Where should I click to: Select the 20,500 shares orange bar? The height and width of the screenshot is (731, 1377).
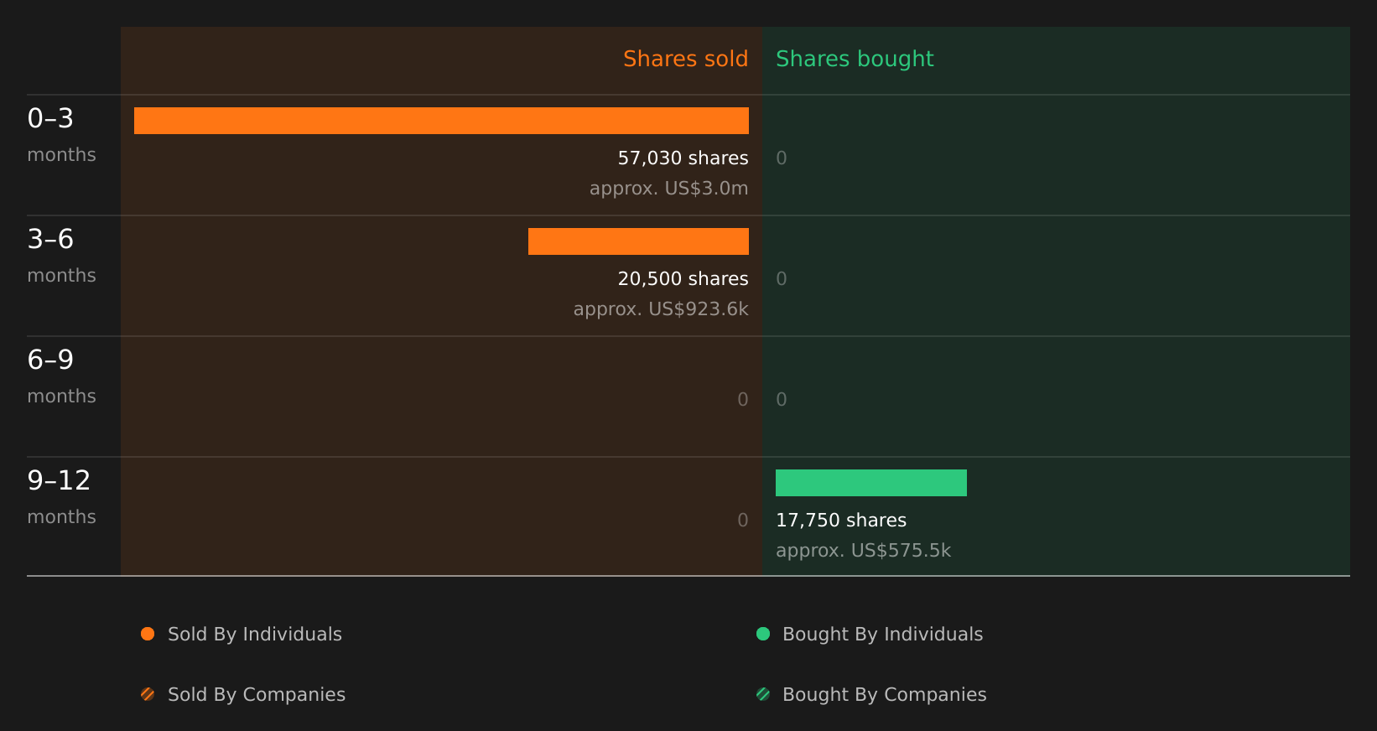pyautogui.click(x=638, y=241)
